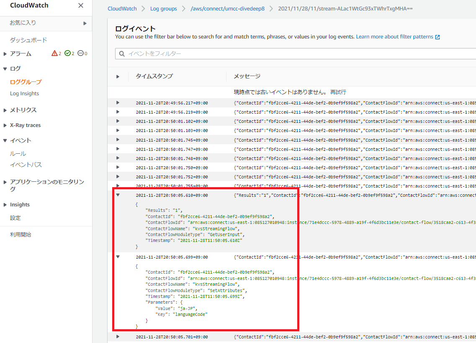Image resolution: width=476 pixels, height=343 pixels.
Task: Open 設定 in the sidebar
Action: click(15, 218)
